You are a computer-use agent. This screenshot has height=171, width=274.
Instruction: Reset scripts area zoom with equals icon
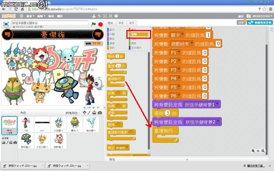point(258,151)
